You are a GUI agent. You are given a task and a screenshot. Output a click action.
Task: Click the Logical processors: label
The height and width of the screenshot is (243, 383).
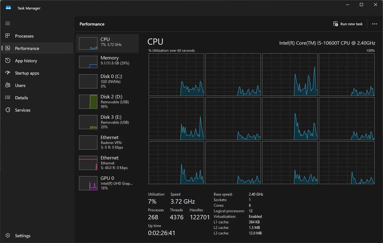(229, 211)
